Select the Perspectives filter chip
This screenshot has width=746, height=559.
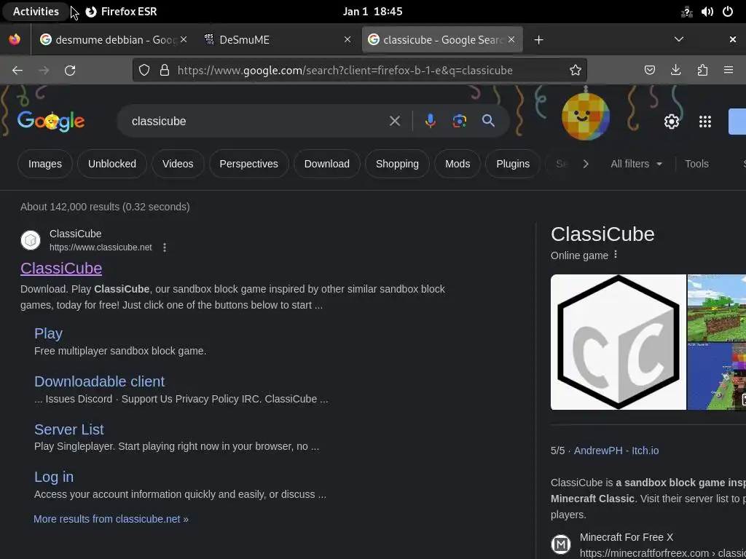(x=249, y=164)
